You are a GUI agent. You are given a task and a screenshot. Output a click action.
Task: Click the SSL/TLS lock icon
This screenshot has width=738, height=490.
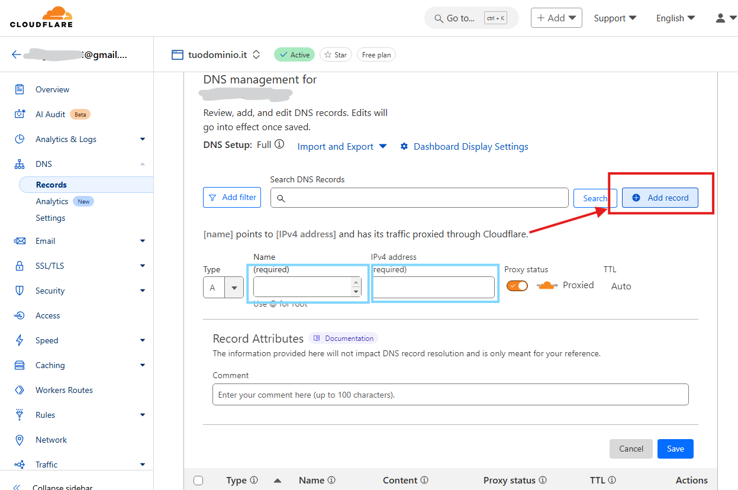point(20,266)
